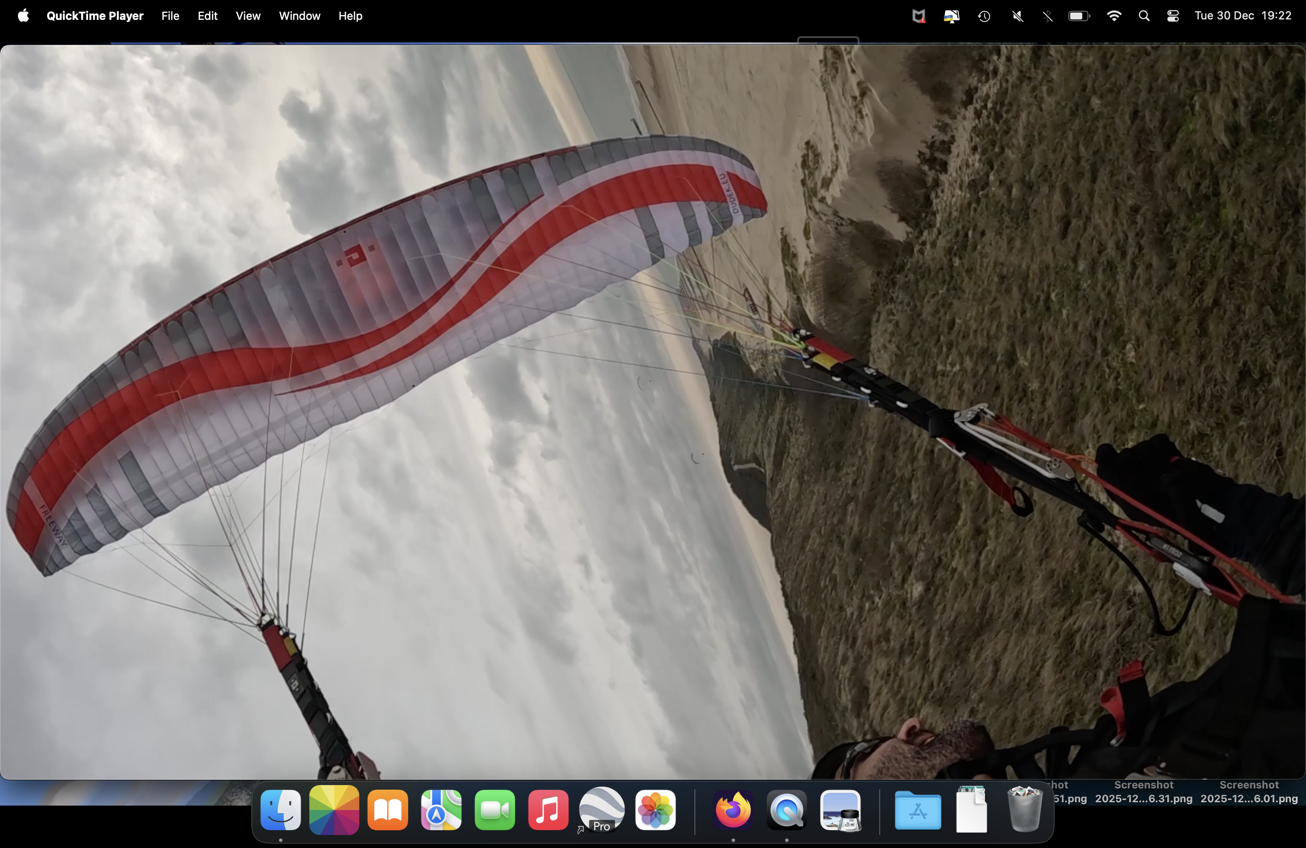Open the QuickTime Player dock icon
The height and width of the screenshot is (848, 1306).
[x=786, y=810]
